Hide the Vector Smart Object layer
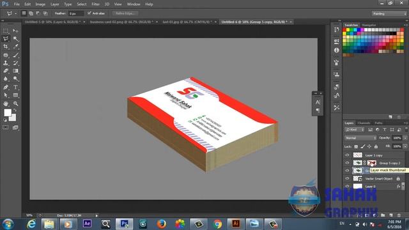This screenshot has width=409, height=230. click(347, 178)
